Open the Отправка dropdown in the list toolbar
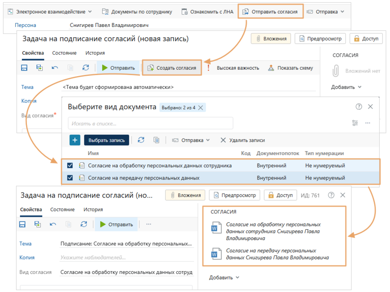390x292 pixels. click(x=190, y=140)
